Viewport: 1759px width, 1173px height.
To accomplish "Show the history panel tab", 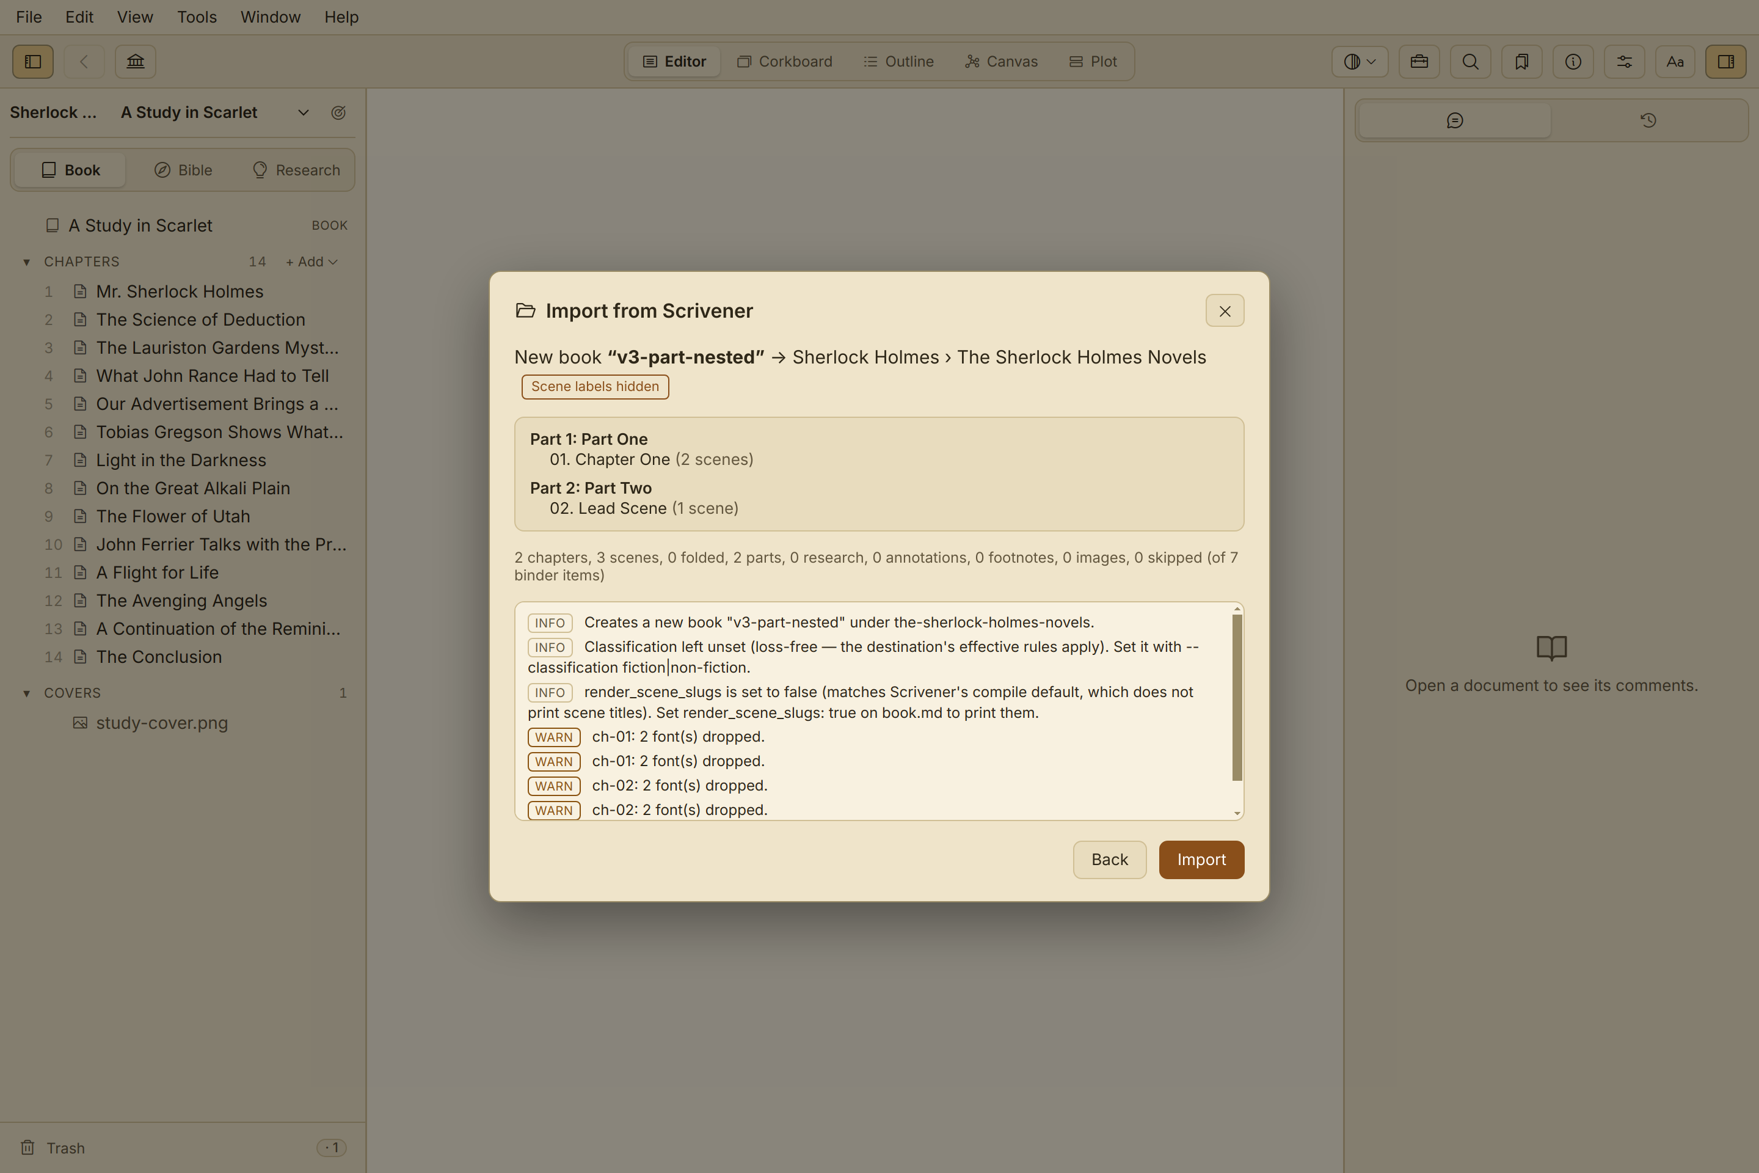I will pyautogui.click(x=1648, y=120).
